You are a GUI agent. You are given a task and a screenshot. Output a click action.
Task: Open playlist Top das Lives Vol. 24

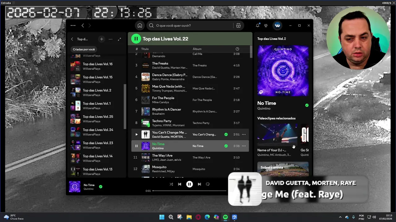(97, 132)
